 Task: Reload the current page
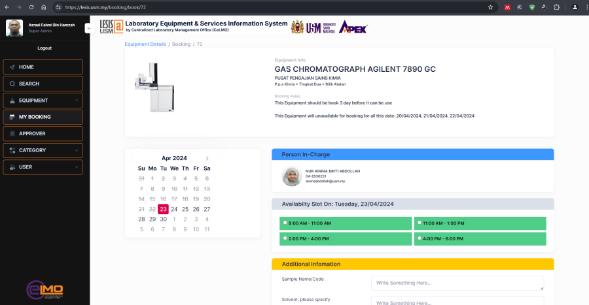pos(31,7)
